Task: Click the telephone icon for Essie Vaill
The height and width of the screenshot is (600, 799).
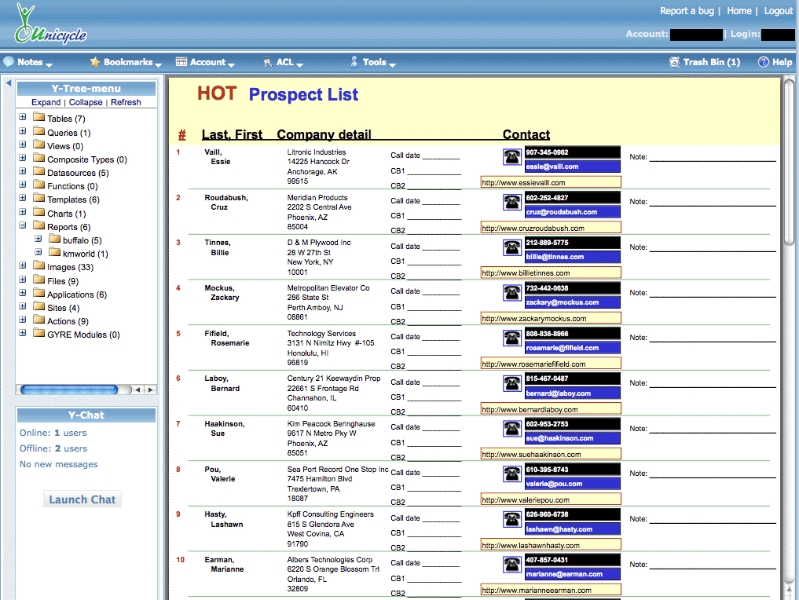Action: (511, 156)
